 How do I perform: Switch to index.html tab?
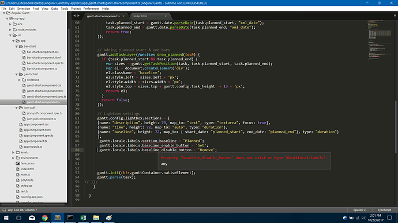(x=140, y=16)
